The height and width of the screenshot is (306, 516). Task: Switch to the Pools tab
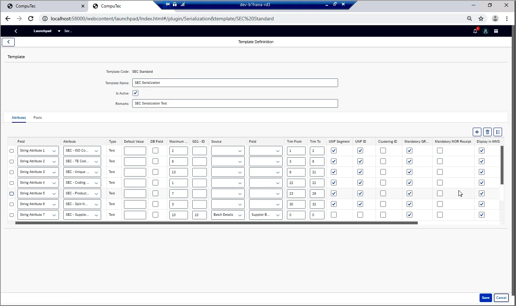(x=38, y=118)
